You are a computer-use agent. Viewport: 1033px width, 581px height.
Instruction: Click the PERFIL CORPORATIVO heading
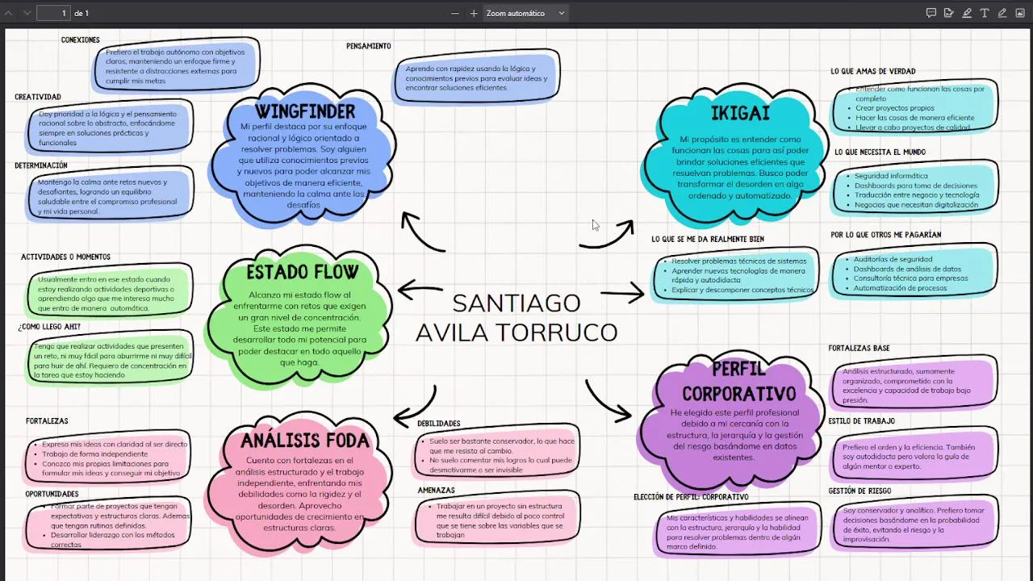click(739, 382)
